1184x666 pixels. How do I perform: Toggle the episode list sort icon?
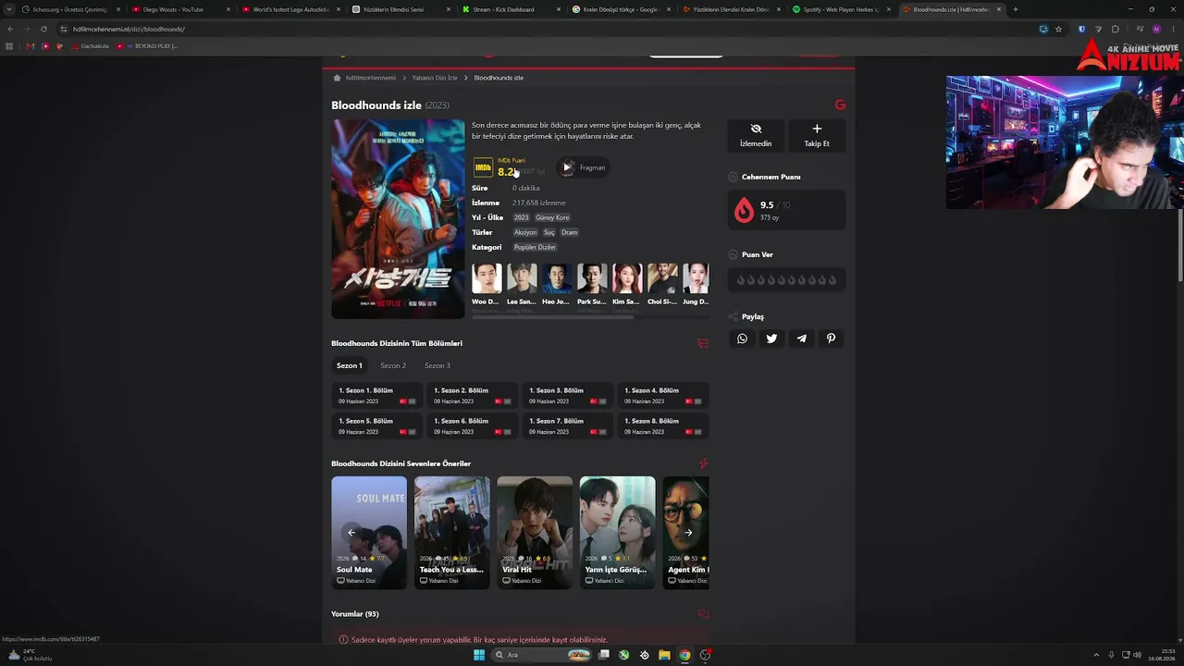click(703, 343)
